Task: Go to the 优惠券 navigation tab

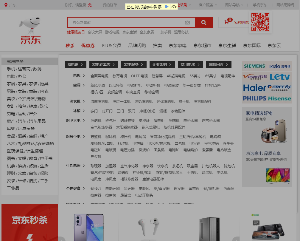Action: pos(88,46)
